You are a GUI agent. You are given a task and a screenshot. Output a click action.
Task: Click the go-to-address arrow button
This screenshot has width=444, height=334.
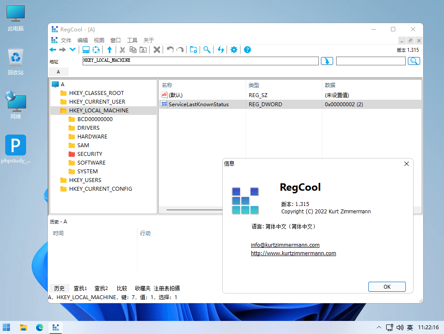(327, 61)
